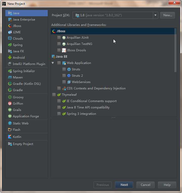Select Spring Initializr in the list

[27, 71]
